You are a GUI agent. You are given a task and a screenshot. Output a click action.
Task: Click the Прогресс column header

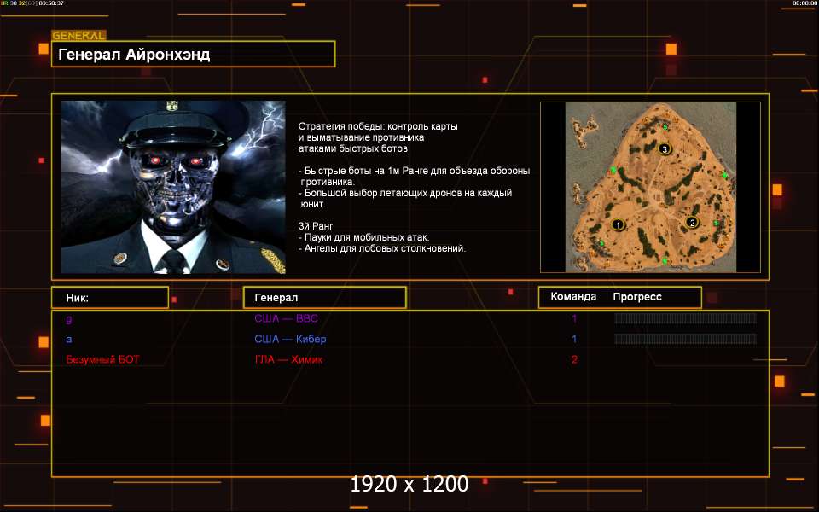[637, 297]
